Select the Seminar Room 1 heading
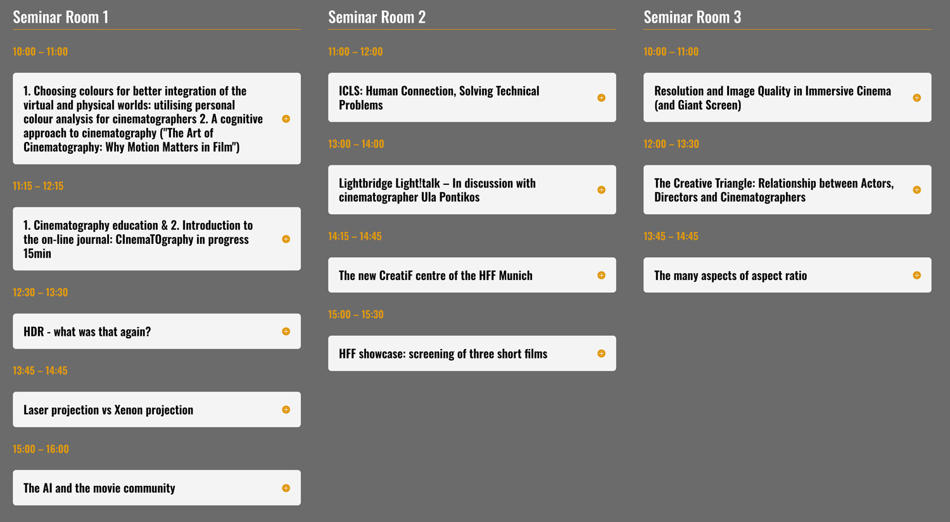Viewport: 950px width, 522px height. 60,17
